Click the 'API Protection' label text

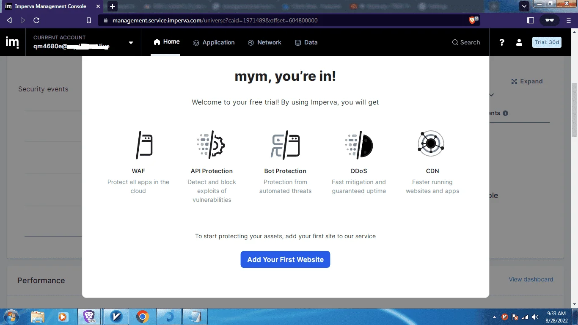point(212,171)
